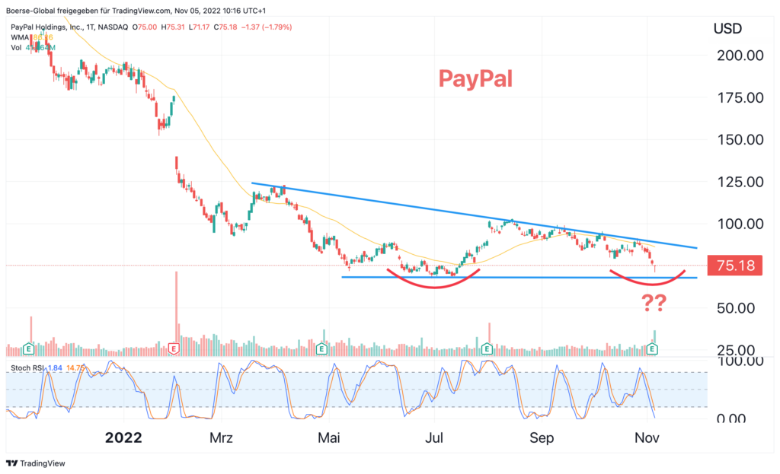Viewport: 780px width, 474px height.
Task: Click the high value H75.31
Action: [x=173, y=27]
